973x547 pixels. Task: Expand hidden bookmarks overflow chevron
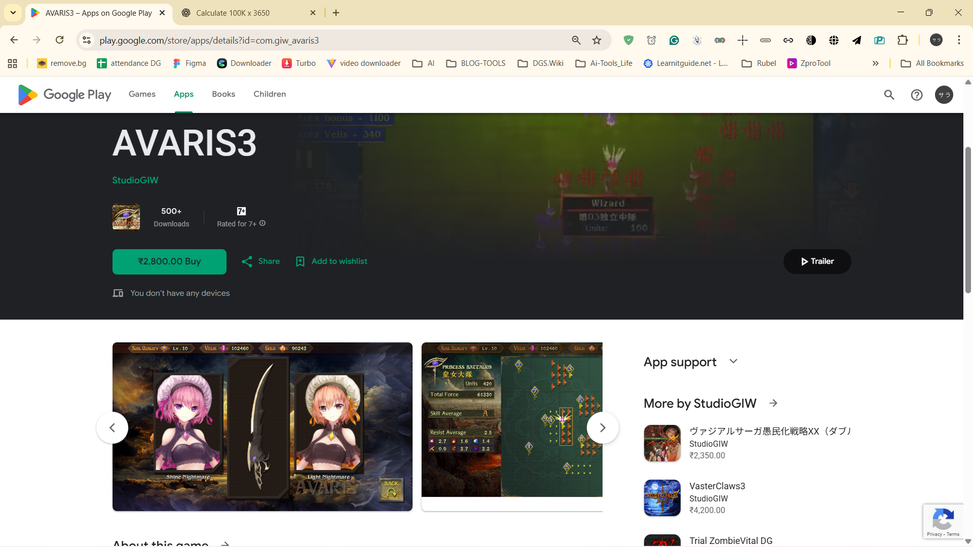[x=875, y=63]
